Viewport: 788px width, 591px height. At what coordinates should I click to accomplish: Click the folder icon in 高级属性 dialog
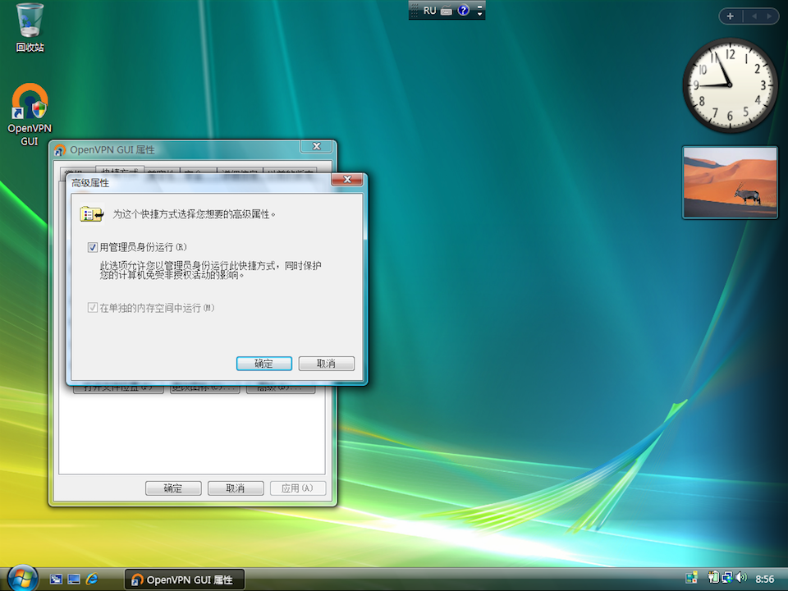tap(91, 214)
